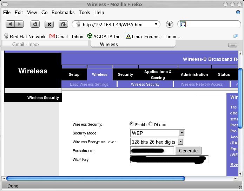Click the Google search engine icon
The height and width of the screenshot is (191, 244).
[x=183, y=25]
